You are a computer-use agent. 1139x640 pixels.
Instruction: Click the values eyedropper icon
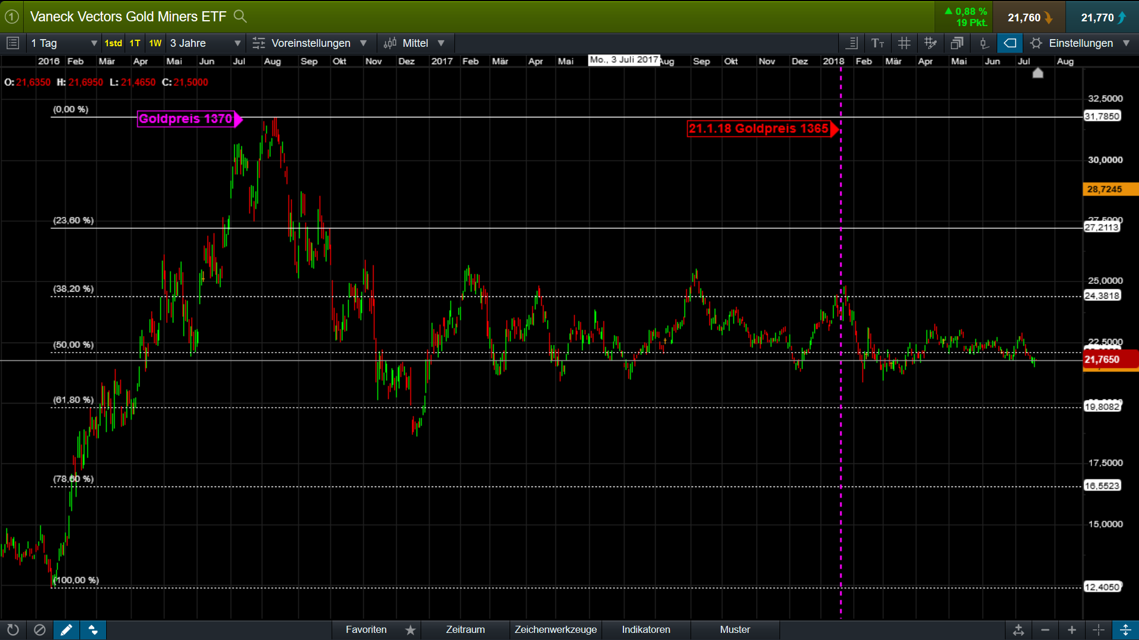tap(930, 43)
